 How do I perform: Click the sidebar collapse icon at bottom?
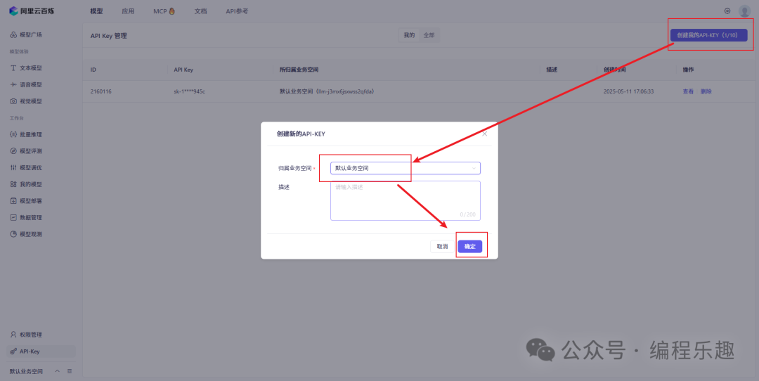[70, 371]
